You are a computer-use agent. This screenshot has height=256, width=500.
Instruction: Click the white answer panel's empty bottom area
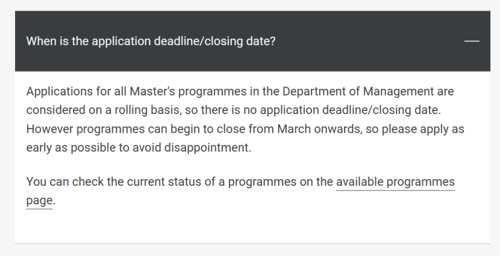(252, 227)
